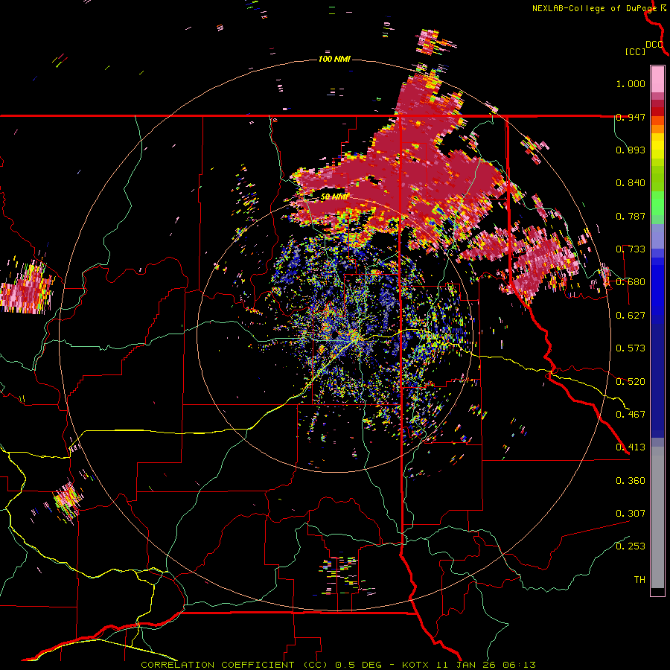Select the 0.840 scale value
This screenshot has height=670, width=670.
tap(631, 183)
